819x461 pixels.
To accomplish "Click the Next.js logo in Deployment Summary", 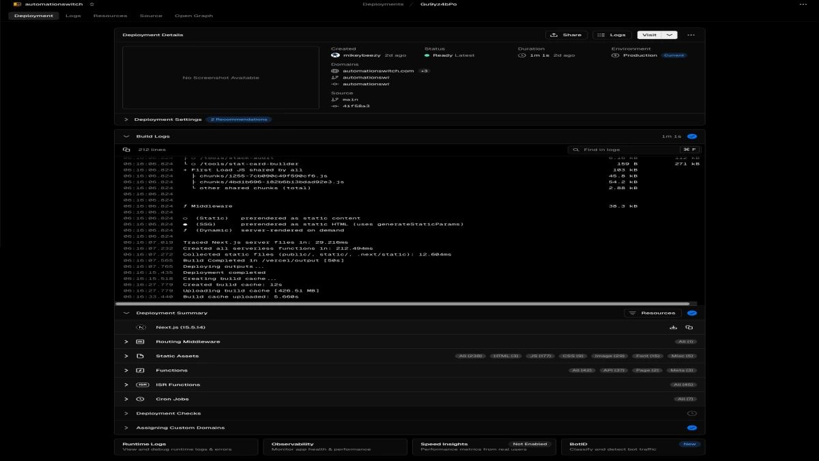I will point(142,326).
